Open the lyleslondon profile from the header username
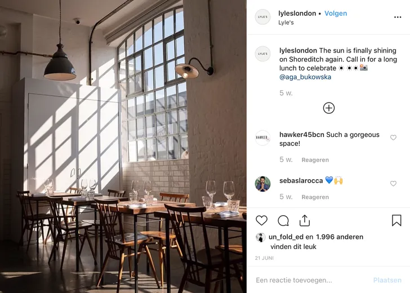This screenshot has height=293, width=410. pyautogui.click(x=297, y=14)
